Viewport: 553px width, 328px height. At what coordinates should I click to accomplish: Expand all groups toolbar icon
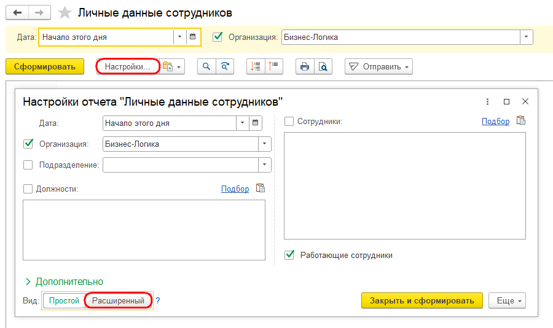pos(273,67)
